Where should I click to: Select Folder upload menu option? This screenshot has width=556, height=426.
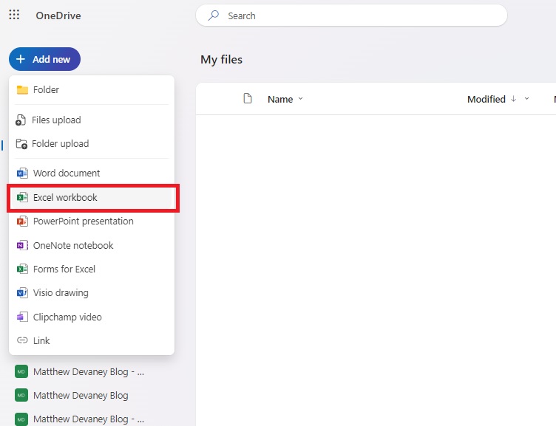92,144
